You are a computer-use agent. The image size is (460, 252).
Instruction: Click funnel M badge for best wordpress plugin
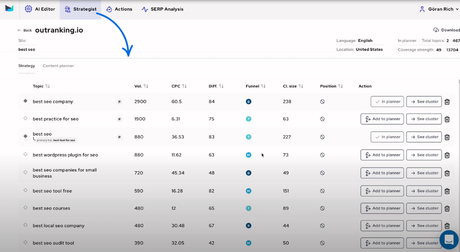tap(249, 155)
